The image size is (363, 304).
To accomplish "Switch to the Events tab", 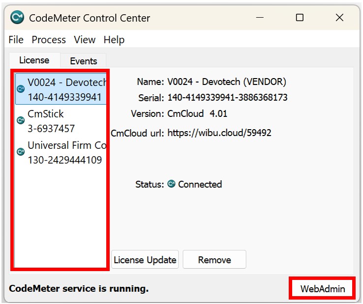I will tap(83, 61).
